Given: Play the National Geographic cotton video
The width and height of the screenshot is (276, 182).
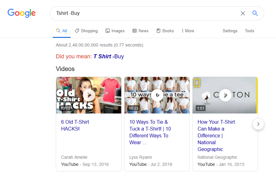Looking at the screenshot, I should (x=225, y=95).
